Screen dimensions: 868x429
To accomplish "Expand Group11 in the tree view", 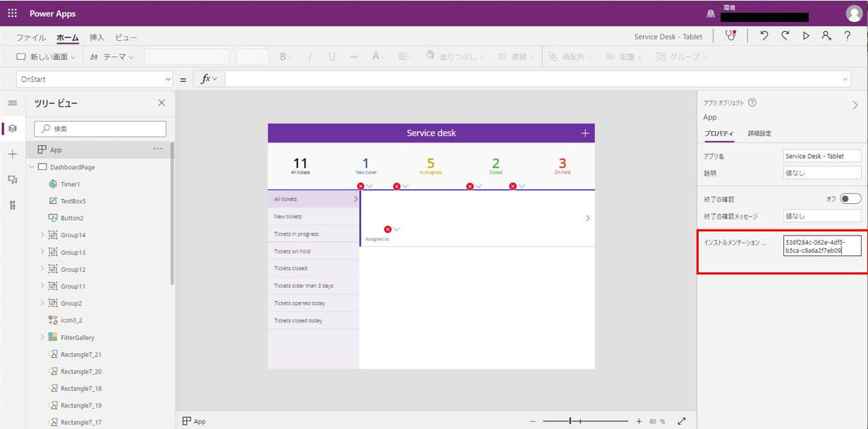I will tap(42, 286).
